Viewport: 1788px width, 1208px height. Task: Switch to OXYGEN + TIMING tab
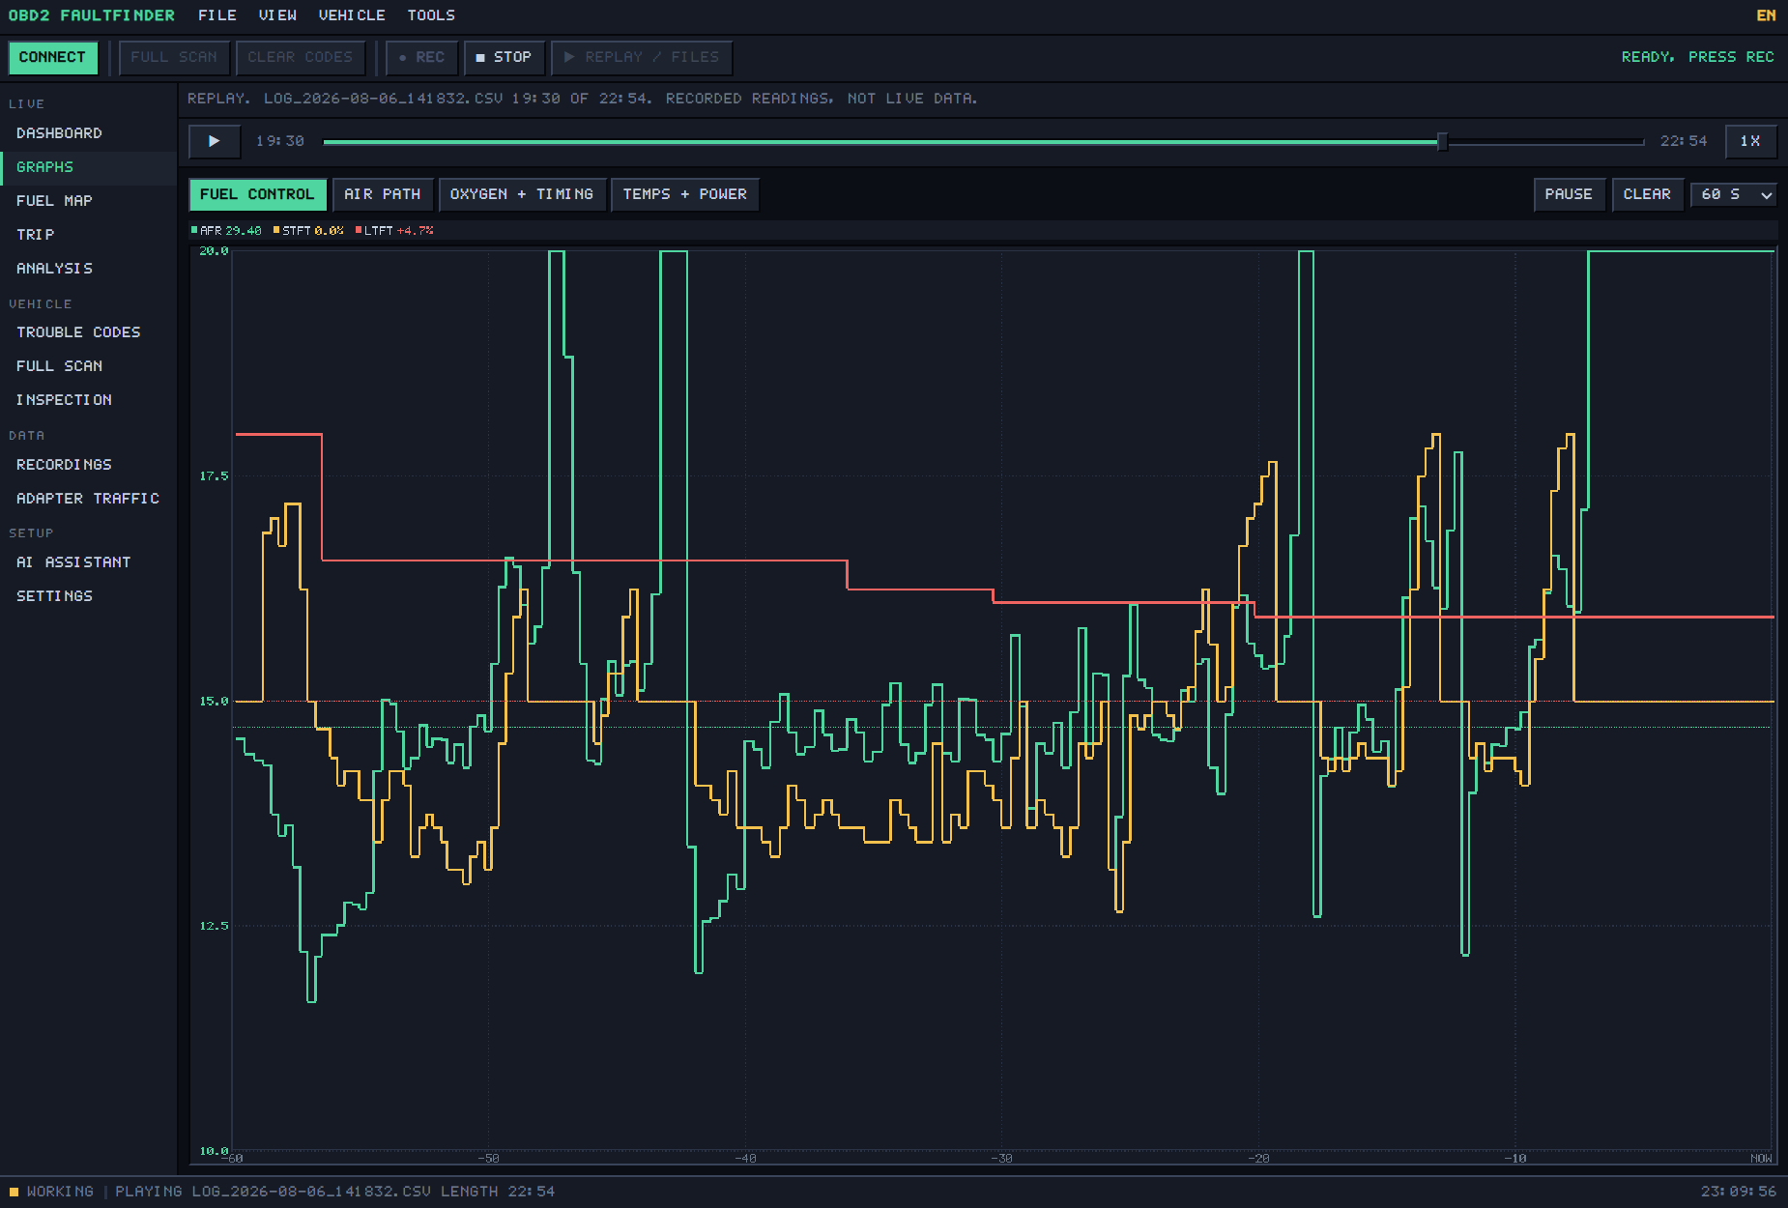click(x=522, y=194)
